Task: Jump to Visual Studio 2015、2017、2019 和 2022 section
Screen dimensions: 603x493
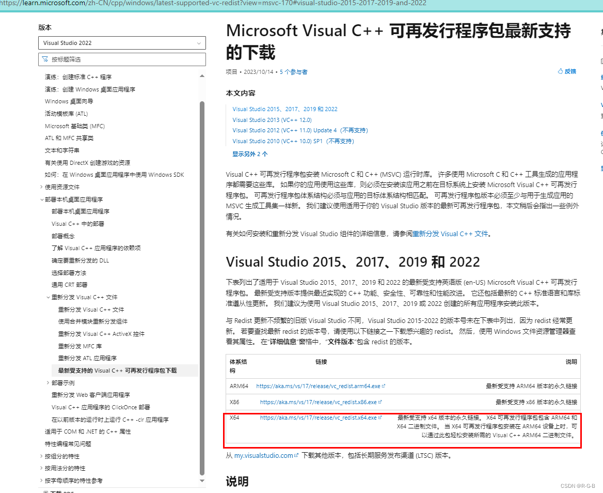Action: pyautogui.click(x=284, y=109)
